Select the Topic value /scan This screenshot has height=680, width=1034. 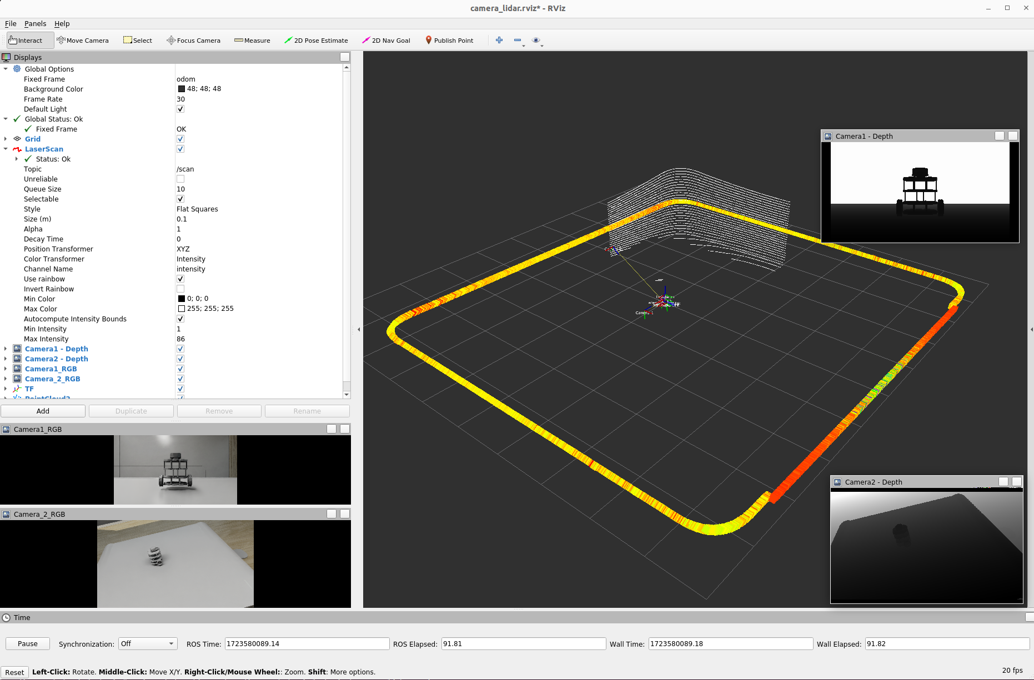click(185, 169)
